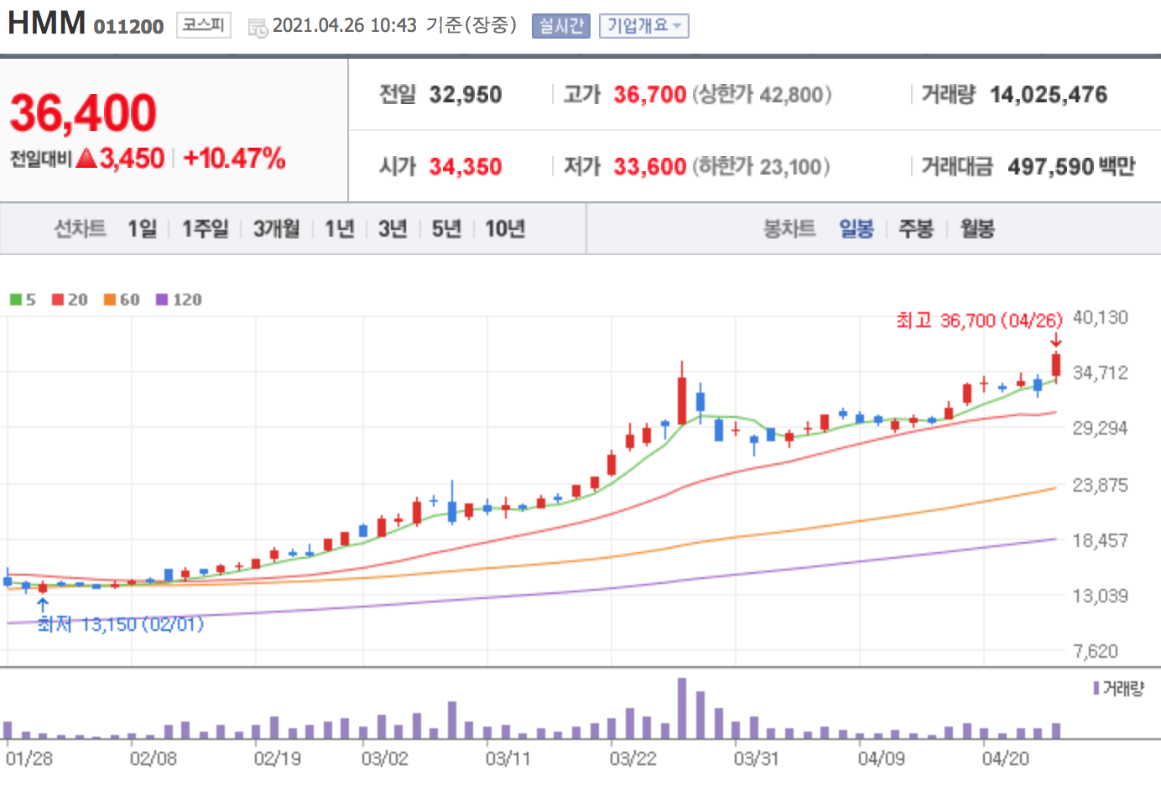Click the calendar icon beside the date
1161x787 pixels.
258,28
